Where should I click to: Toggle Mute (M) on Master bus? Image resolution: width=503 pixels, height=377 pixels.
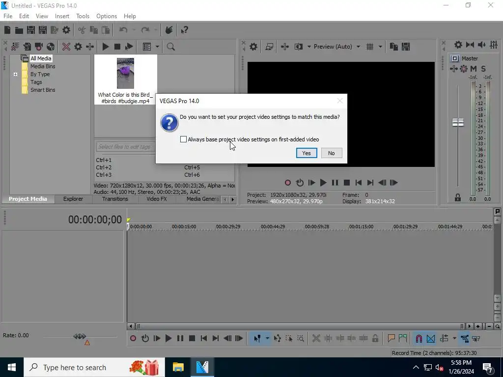[x=474, y=69]
